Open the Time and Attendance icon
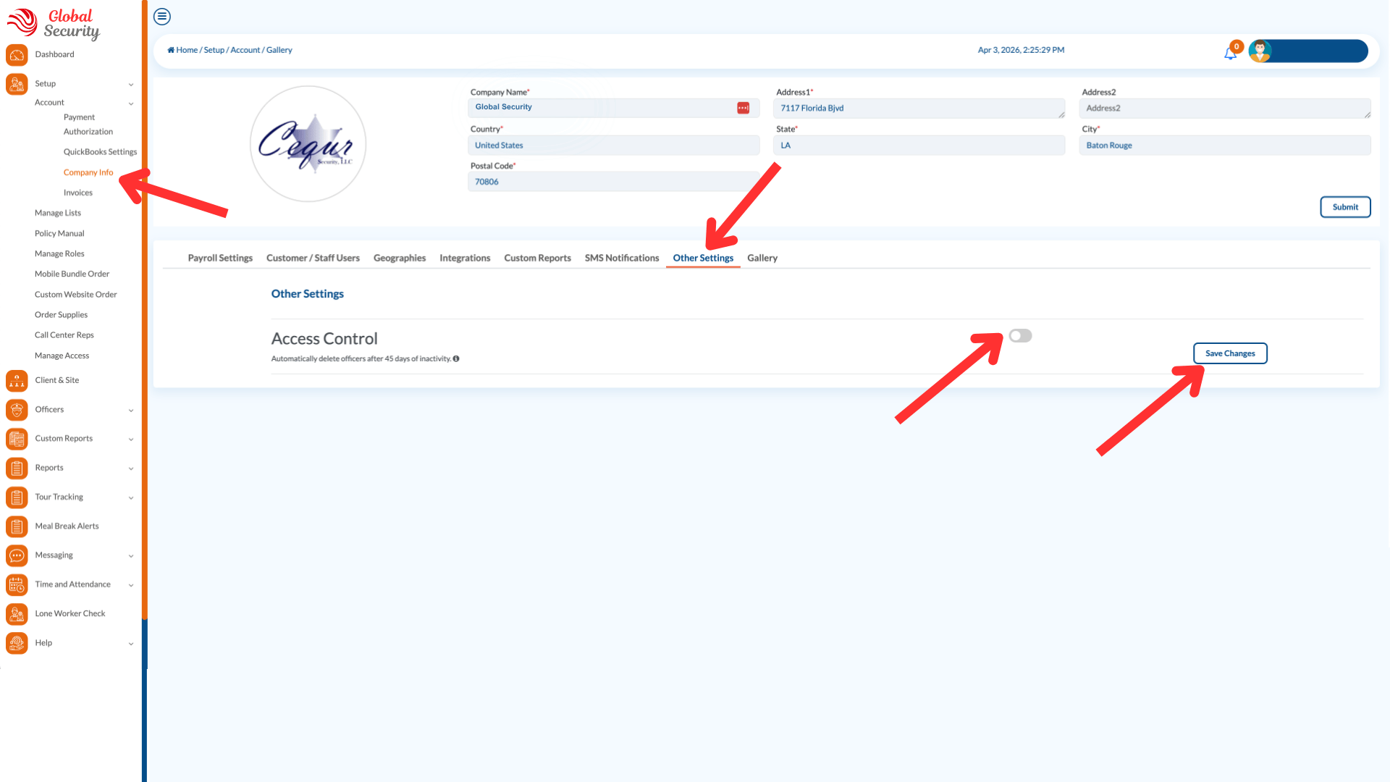 tap(17, 585)
